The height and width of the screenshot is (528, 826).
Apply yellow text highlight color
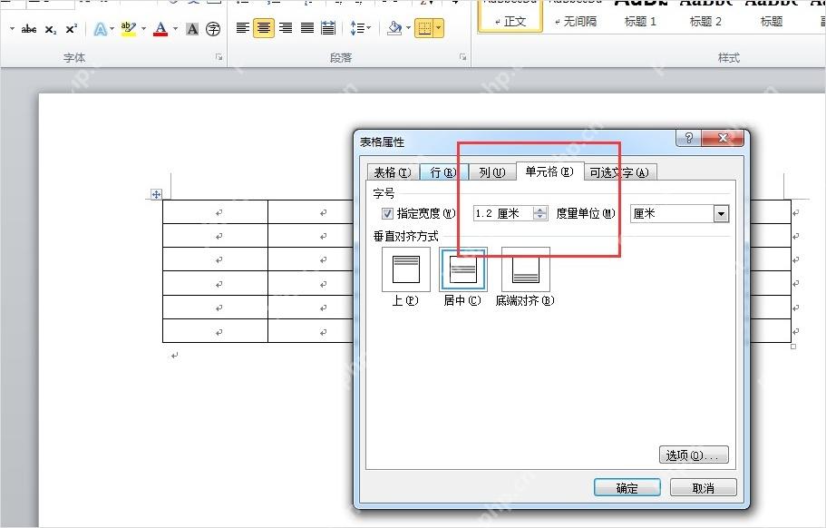pyautogui.click(x=128, y=29)
